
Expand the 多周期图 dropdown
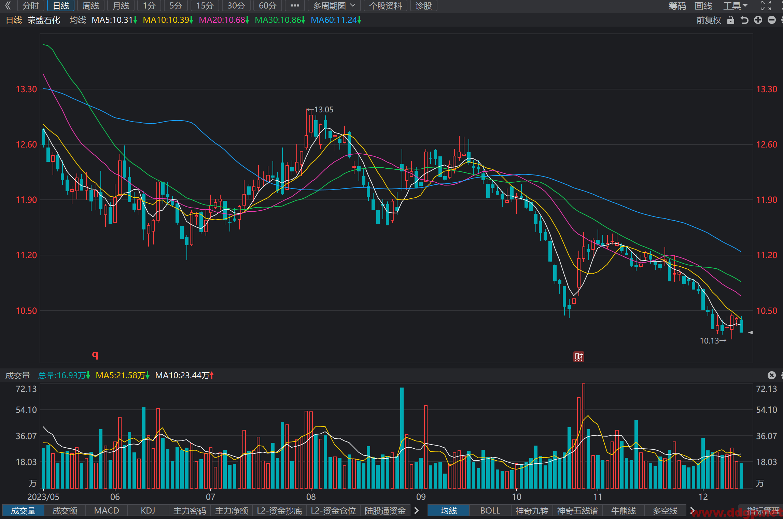334,5
